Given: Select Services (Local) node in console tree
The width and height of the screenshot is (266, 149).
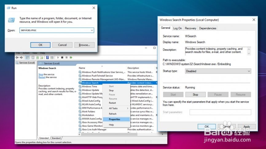Looking at the screenshot, I should [25, 63].
